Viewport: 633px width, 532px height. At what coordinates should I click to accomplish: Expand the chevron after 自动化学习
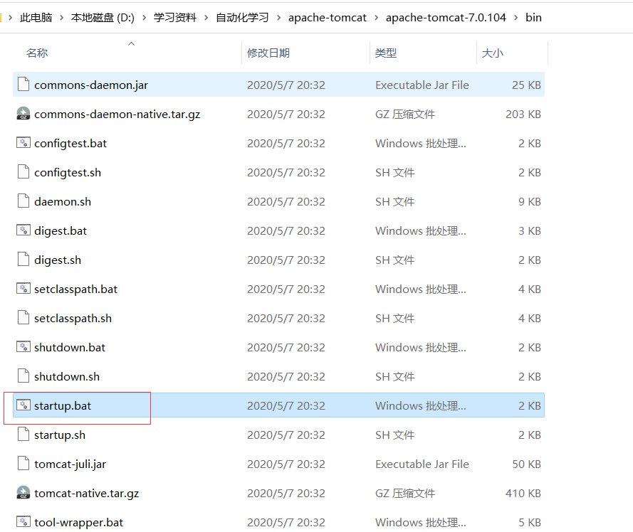[278, 18]
